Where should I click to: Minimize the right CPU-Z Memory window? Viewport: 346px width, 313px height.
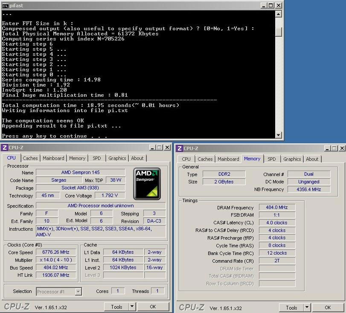(326, 148)
